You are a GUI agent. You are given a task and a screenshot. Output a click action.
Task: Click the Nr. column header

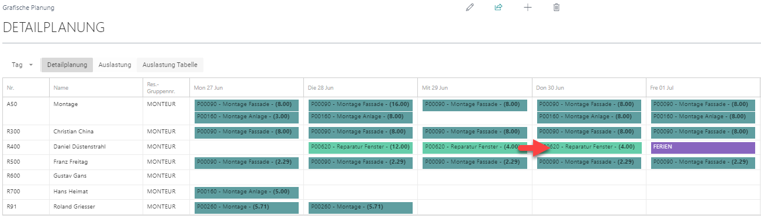click(x=11, y=88)
